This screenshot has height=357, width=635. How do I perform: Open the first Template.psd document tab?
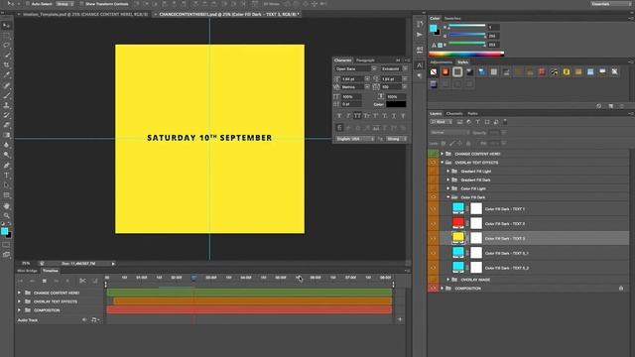(x=85, y=14)
